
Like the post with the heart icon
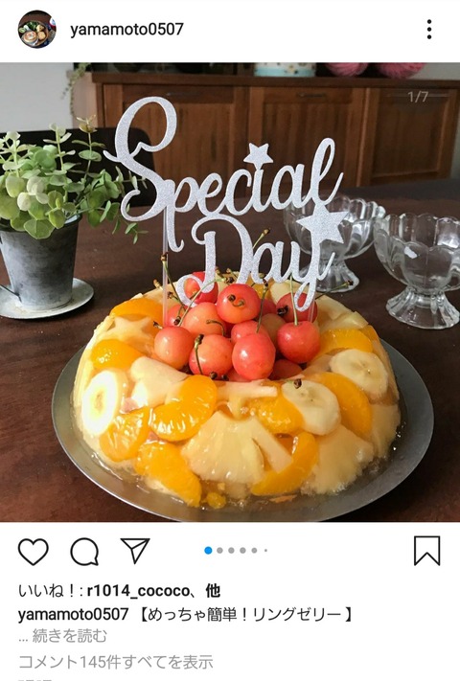[33, 551]
